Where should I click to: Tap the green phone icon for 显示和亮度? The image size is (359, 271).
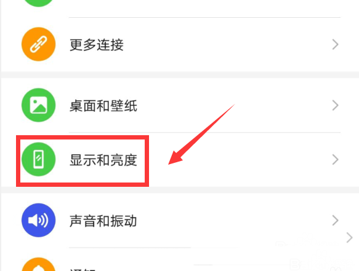click(38, 159)
